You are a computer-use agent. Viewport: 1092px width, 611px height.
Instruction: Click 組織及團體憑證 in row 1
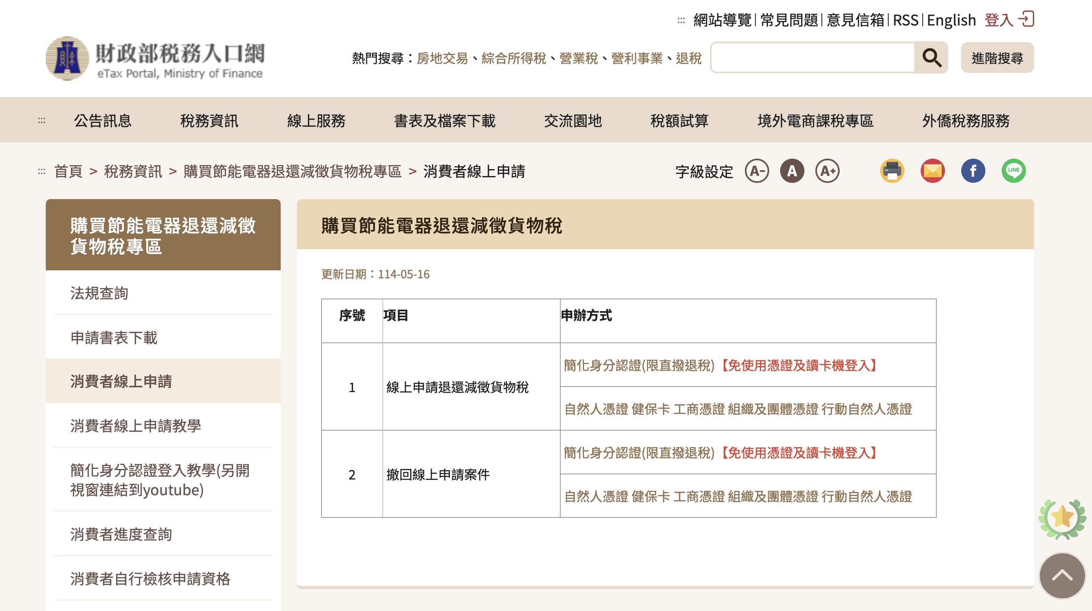[x=773, y=409]
